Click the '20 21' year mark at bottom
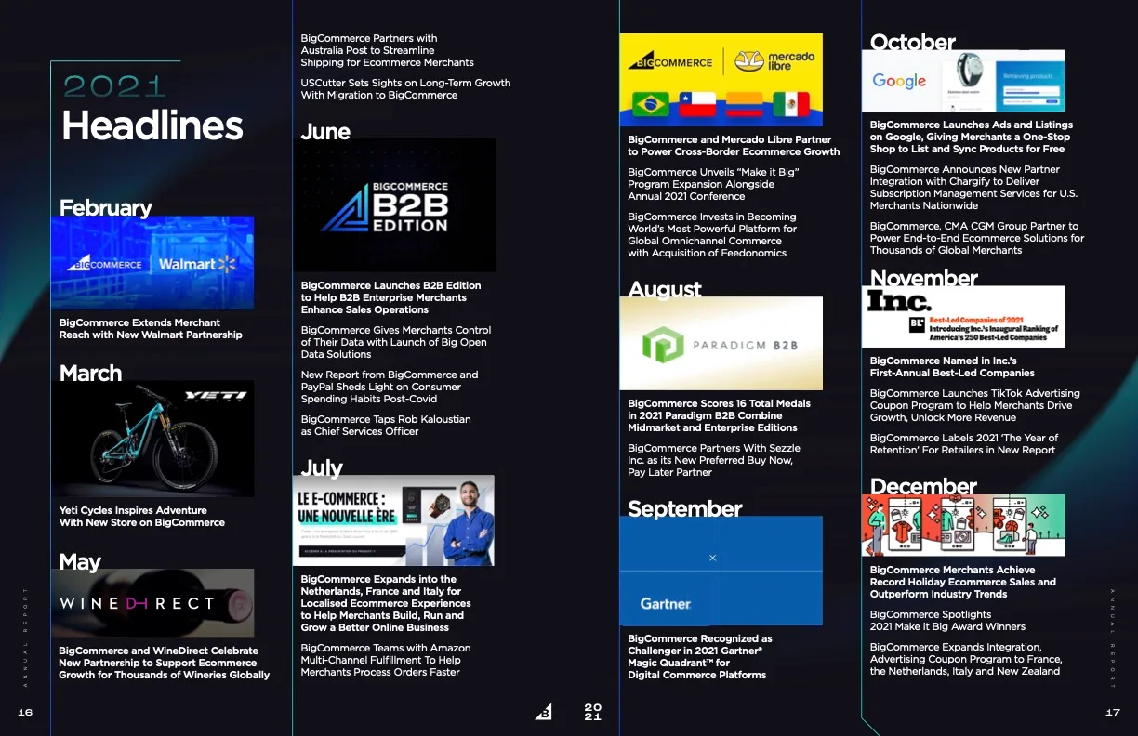1138x736 pixels. [x=592, y=713]
